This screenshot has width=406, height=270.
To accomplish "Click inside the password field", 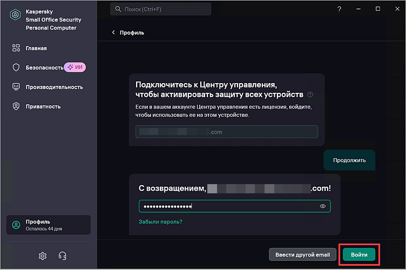I will (x=234, y=206).
